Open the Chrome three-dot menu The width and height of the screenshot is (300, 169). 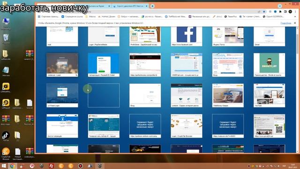pos(295,12)
